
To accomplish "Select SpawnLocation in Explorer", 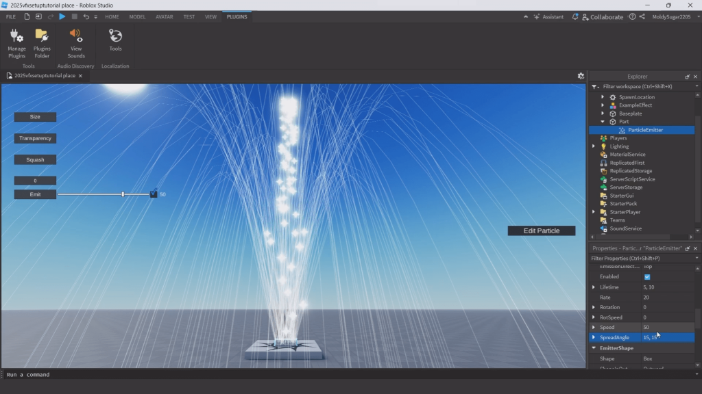I will 636,97.
